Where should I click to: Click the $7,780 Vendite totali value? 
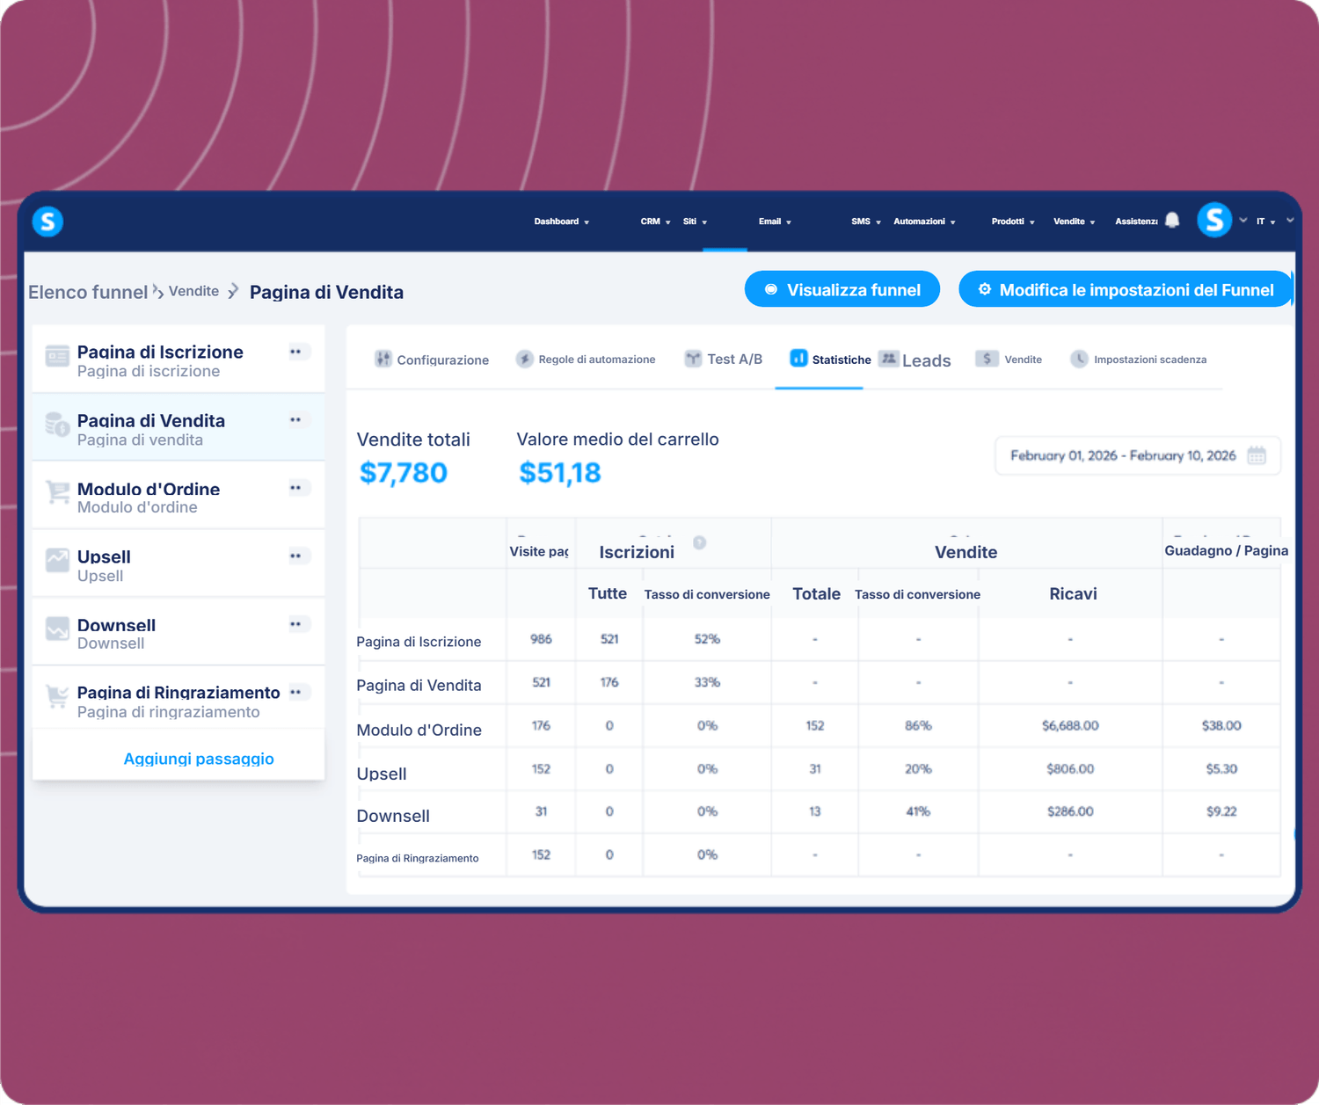pyautogui.click(x=404, y=473)
